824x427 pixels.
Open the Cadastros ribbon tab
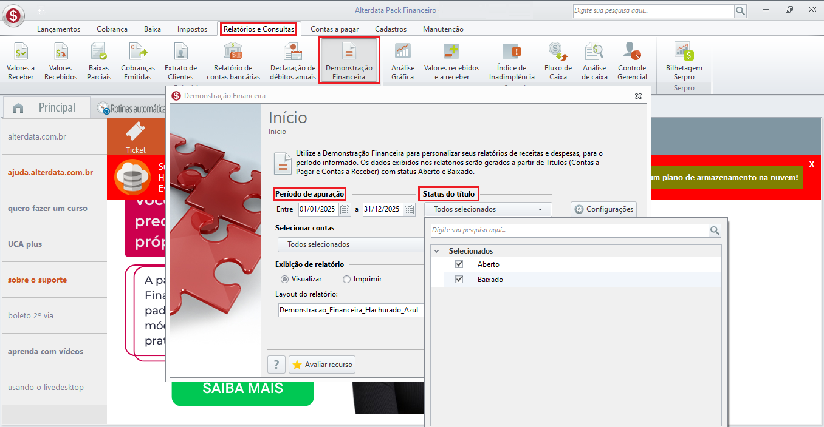tap(391, 29)
